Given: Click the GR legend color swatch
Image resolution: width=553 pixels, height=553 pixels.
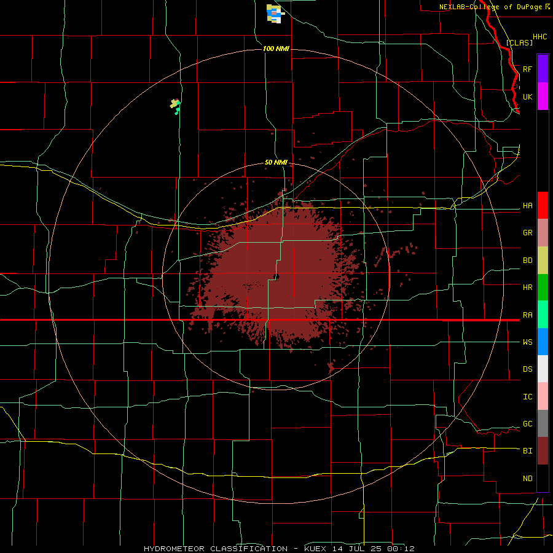Looking at the screenshot, I should 543,233.
